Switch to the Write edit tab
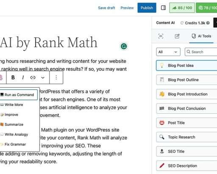Image resolution: width=217 pixels, height=174 pixels. [x=177, y=36]
